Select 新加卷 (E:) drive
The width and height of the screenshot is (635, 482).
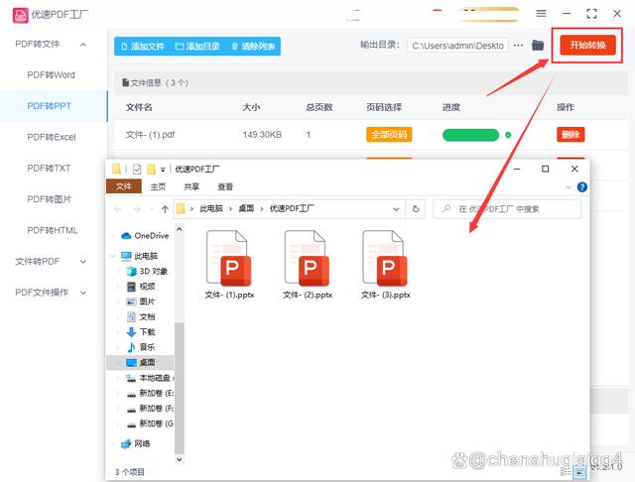click(150, 393)
